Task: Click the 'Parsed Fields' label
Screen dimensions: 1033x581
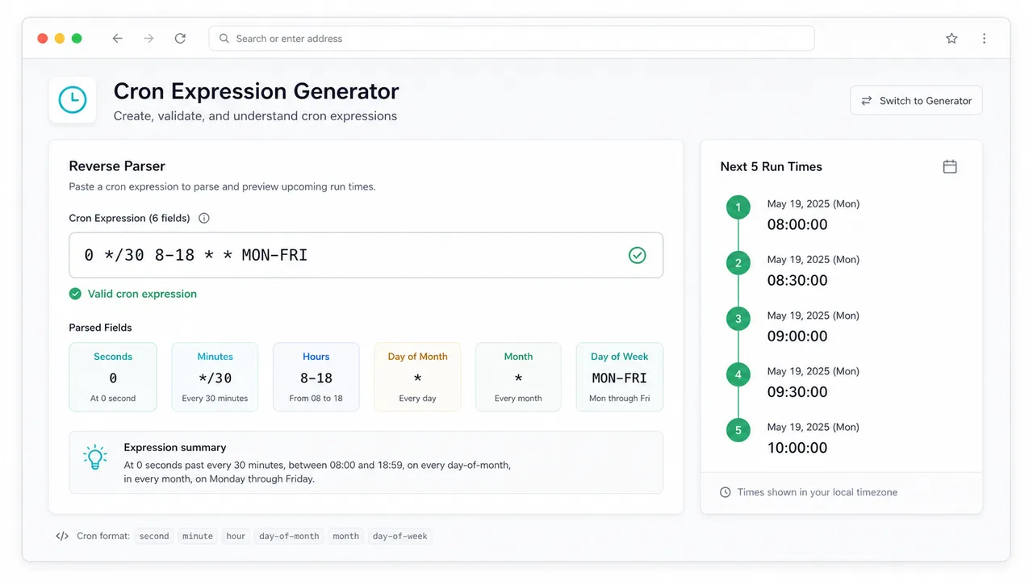Action: 100,328
